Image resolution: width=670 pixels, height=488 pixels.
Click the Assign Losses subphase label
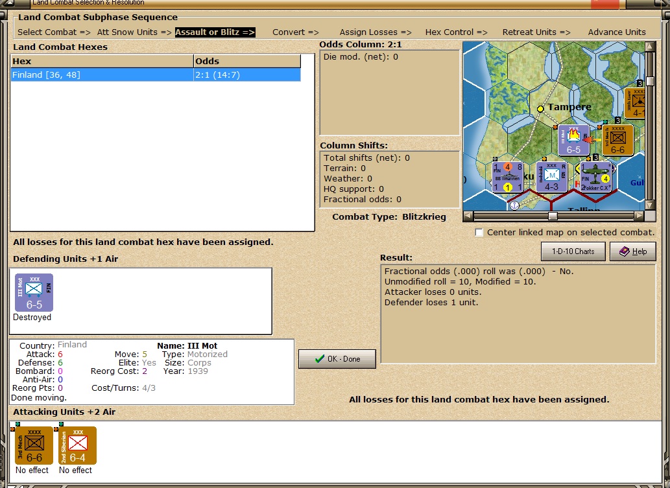tap(376, 32)
